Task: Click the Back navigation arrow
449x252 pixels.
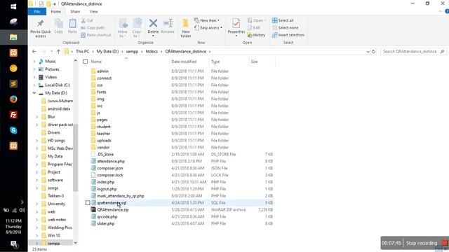Action: coord(34,51)
